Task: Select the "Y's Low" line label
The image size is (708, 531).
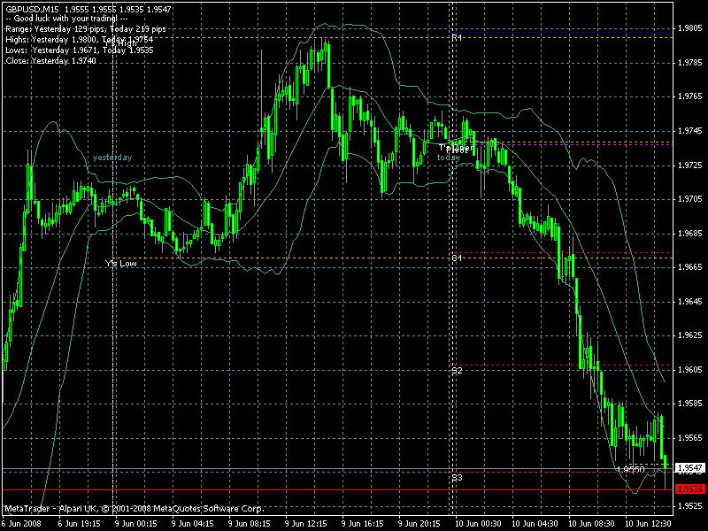Action: pos(120,263)
